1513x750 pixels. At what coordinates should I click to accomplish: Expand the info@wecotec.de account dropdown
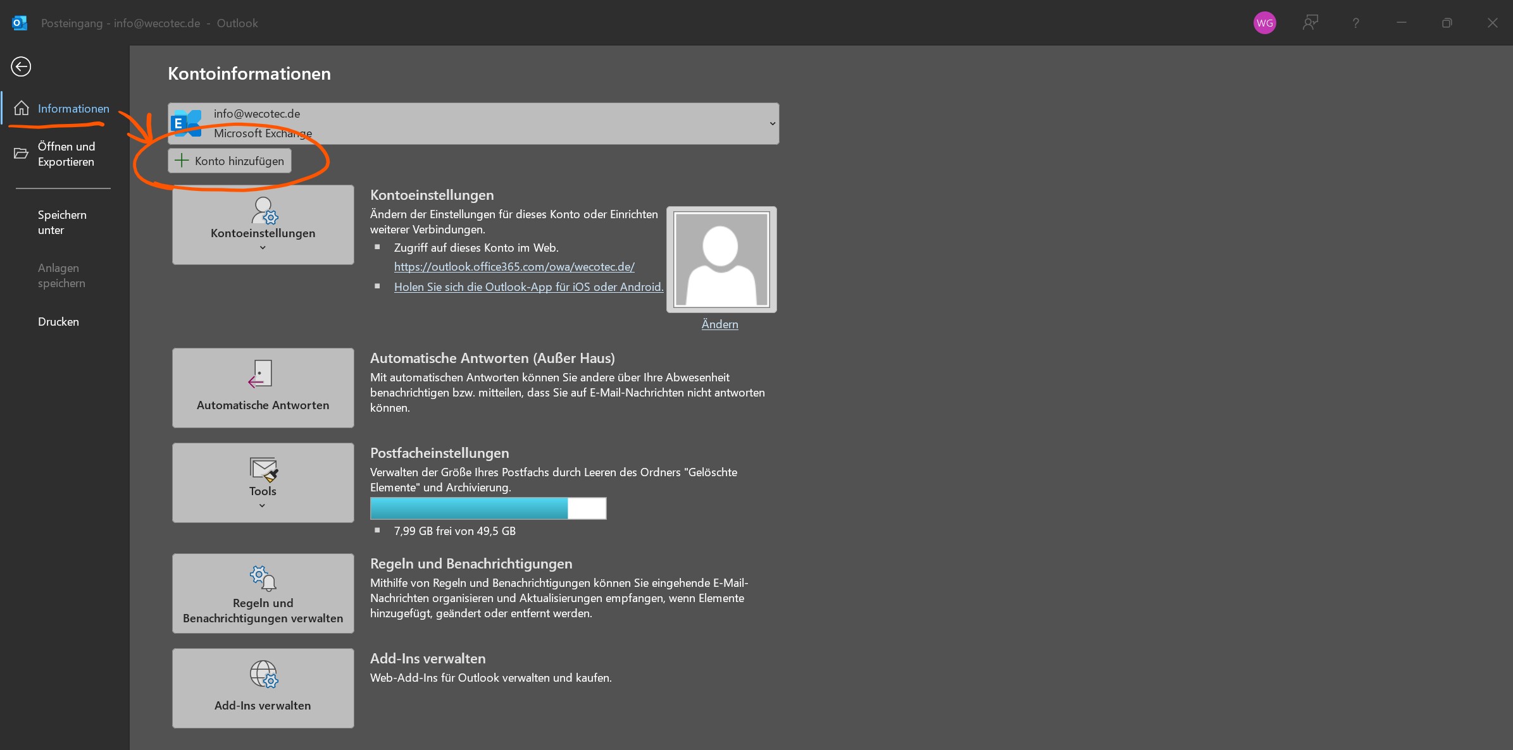473,123
